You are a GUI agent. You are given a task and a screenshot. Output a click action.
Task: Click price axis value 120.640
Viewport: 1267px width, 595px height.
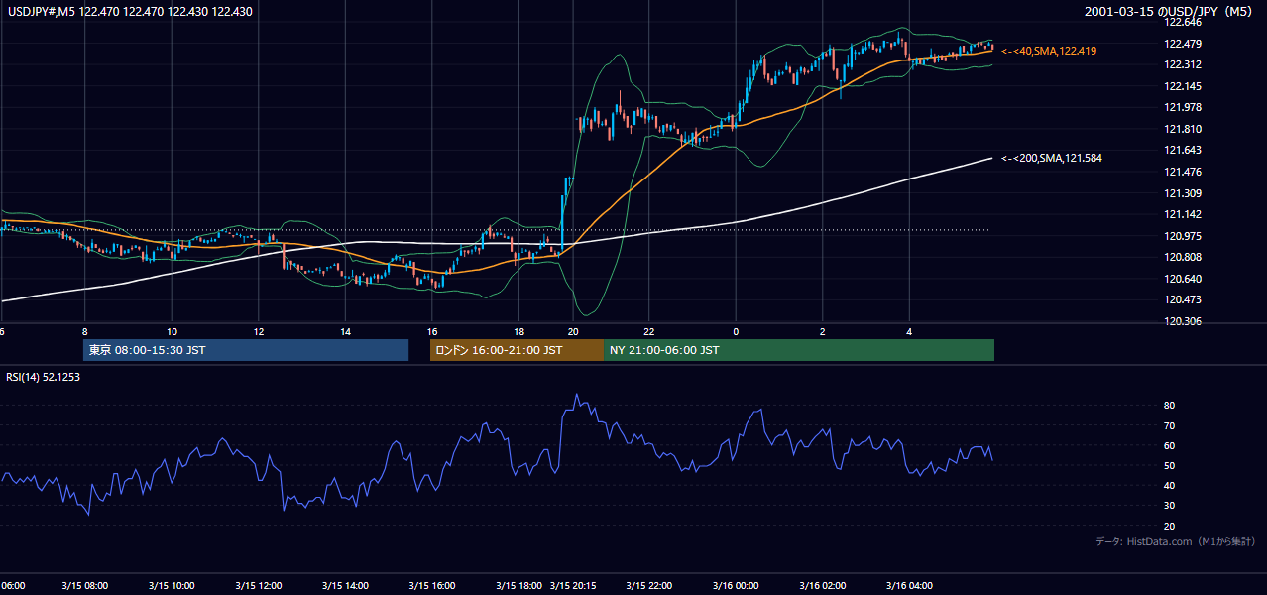click(x=1184, y=279)
